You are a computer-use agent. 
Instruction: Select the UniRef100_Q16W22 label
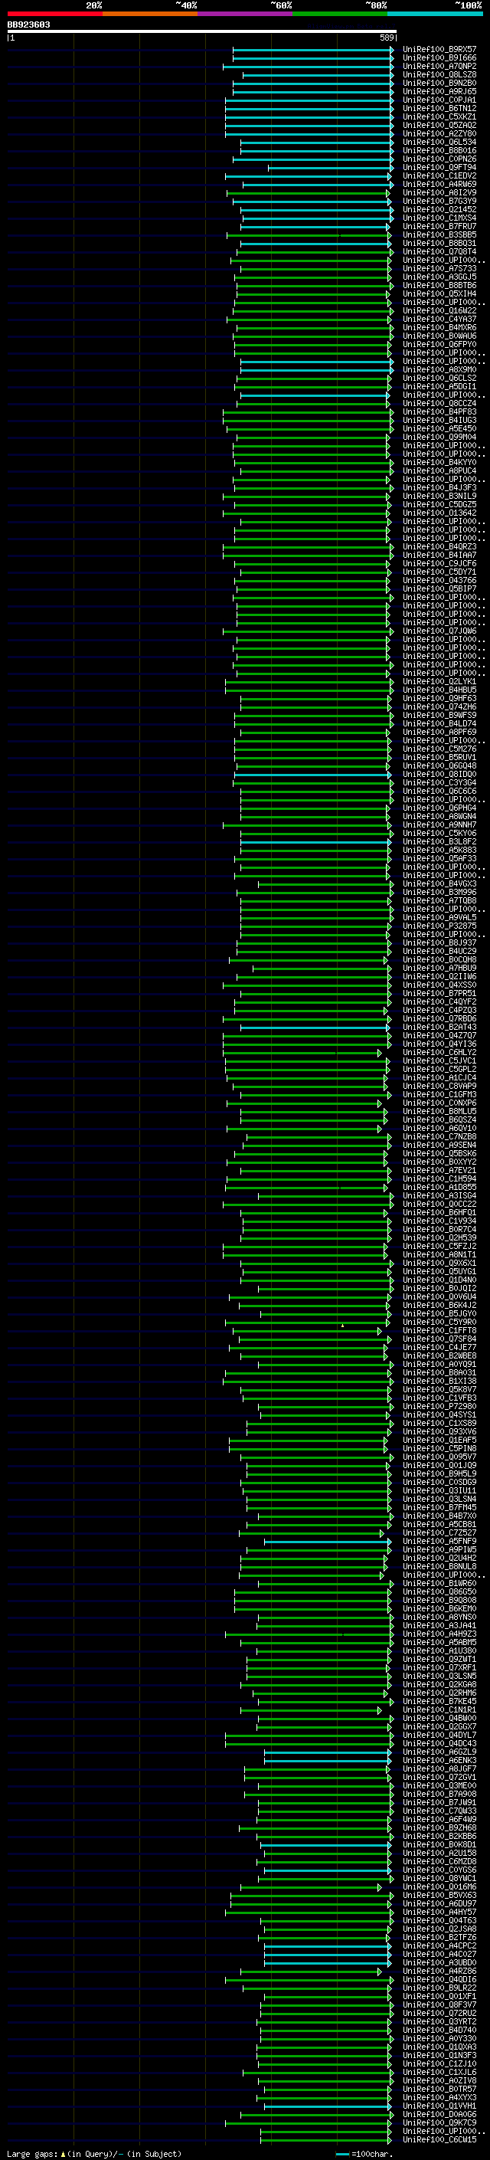tap(439, 310)
